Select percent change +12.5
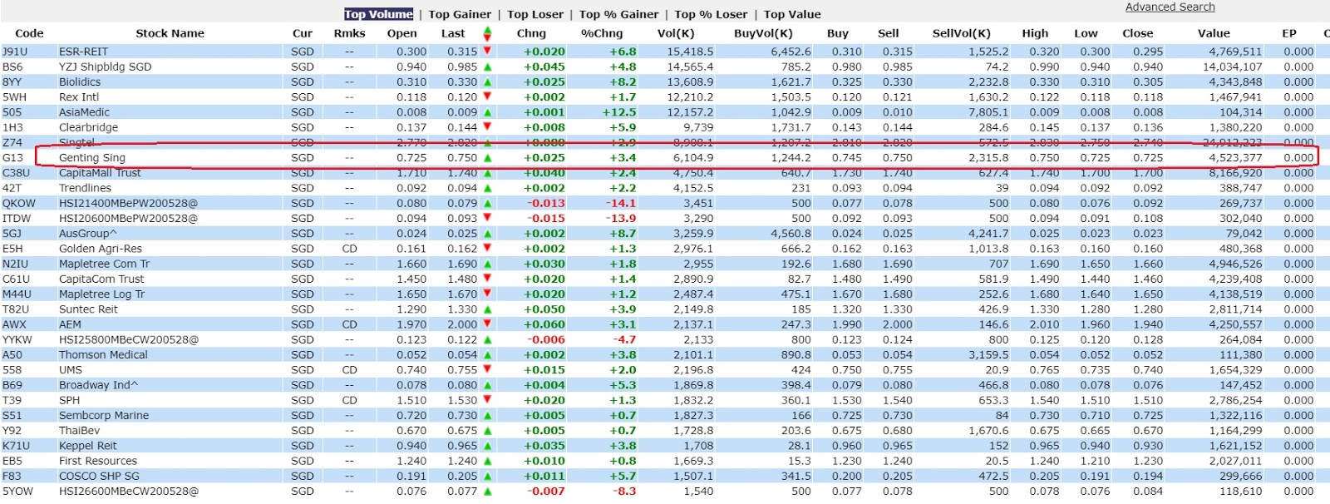1330x504 pixels. click(619, 112)
